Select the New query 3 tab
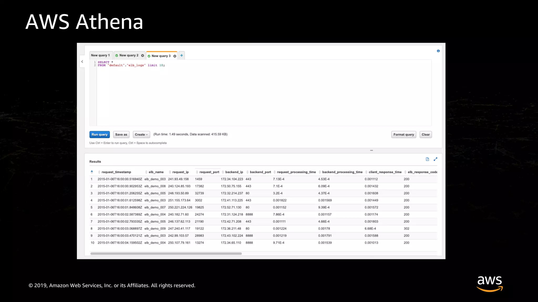538x302 pixels. [161, 56]
